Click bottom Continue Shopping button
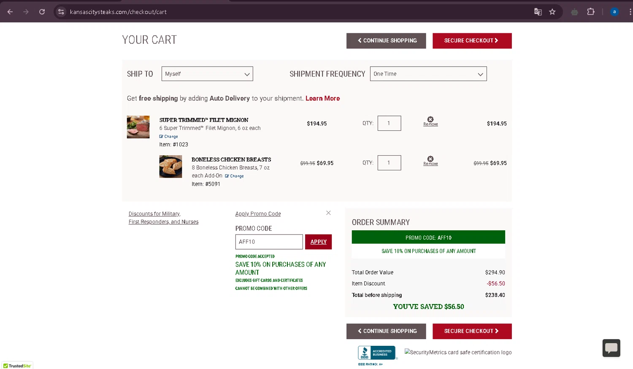The image size is (633, 369). (386, 331)
